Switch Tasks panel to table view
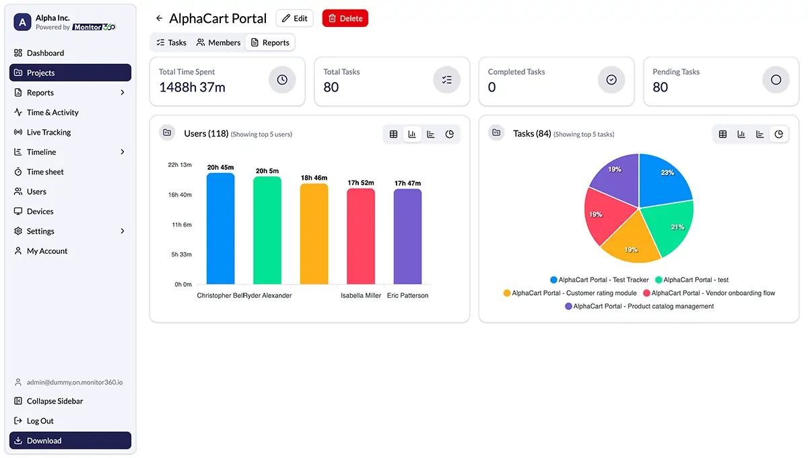This screenshot has height=458, width=808. pos(722,134)
